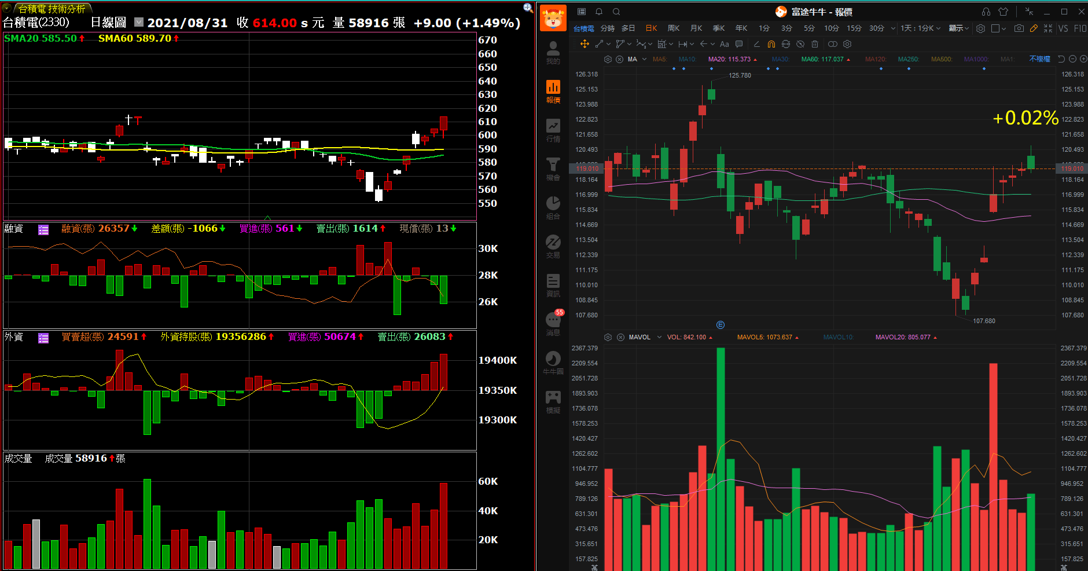The width and height of the screenshot is (1088, 571).
Task: Switch to the 15分 chart tab
Action: click(854, 28)
